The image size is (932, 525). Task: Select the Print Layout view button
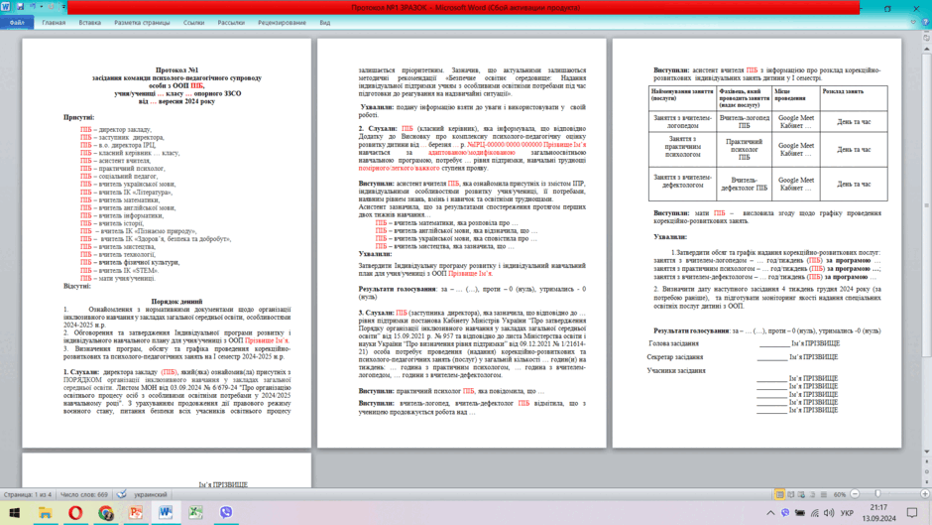pyautogui.click(x=780, y=494)
